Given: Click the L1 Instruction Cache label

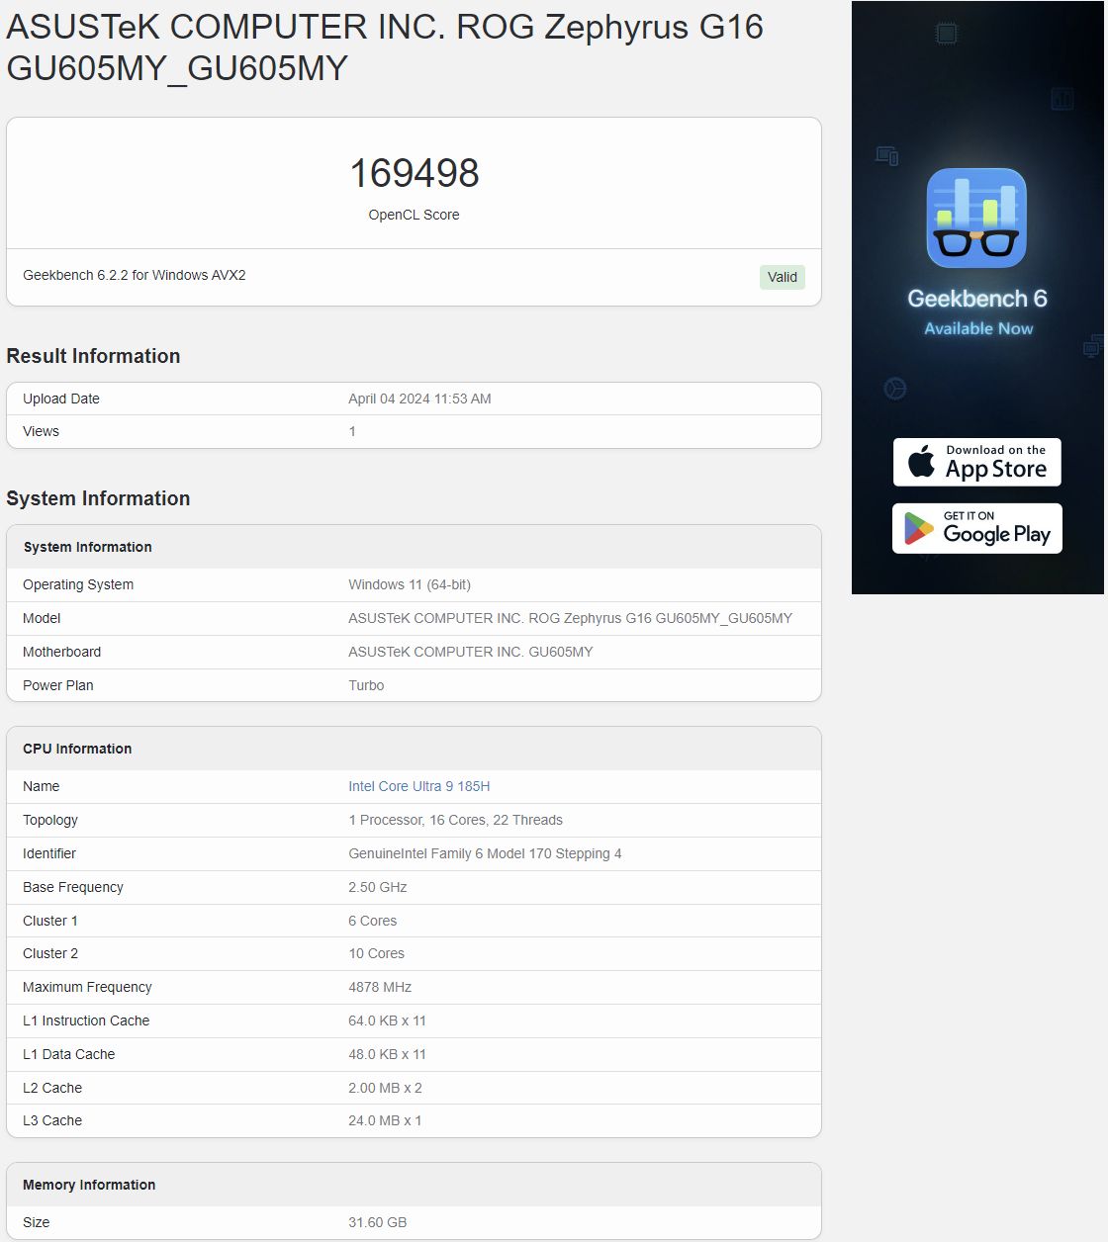Looking at the screenshot, I should (86, 1020).
